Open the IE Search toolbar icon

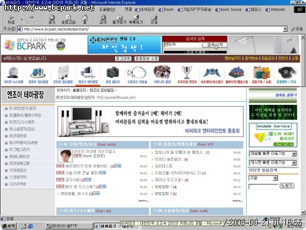coord(103,20)
